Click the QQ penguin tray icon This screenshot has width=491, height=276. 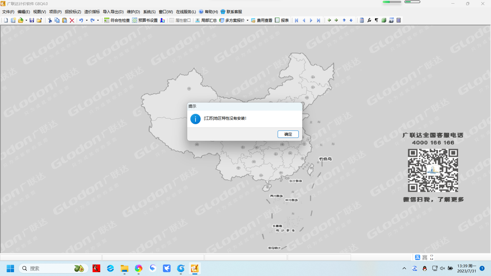[x=425, y=268]
